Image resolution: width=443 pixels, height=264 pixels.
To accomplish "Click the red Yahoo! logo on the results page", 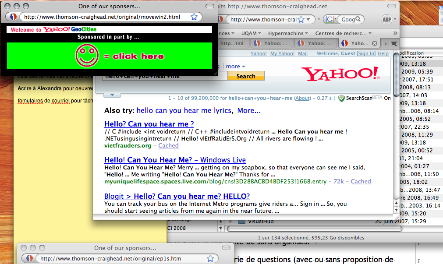I will click(341, 74).
